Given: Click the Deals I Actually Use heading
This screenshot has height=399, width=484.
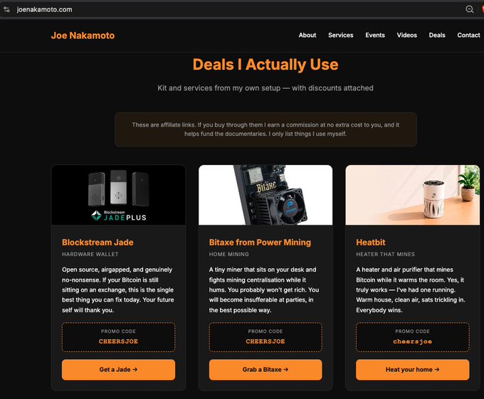Looking at the screenshot, I should pos(265,65).
